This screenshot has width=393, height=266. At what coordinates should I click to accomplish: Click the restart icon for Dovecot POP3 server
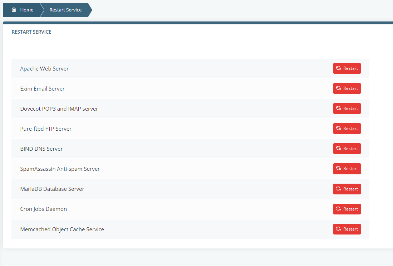338,108
